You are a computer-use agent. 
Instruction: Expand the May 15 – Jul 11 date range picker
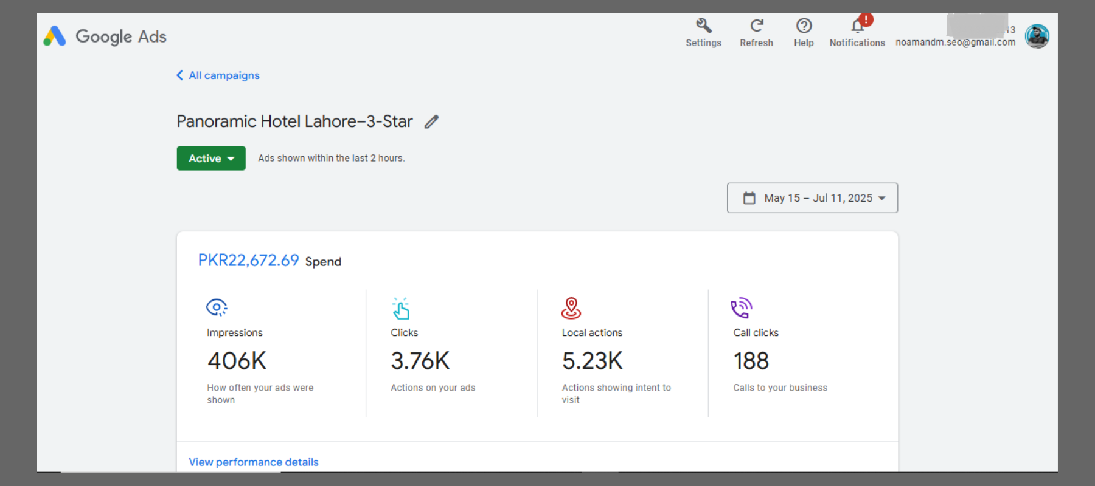pos(812,198)
